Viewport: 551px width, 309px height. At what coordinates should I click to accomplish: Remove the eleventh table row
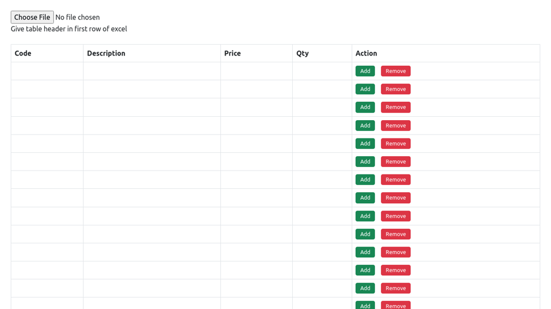click(x=395, y=252)
